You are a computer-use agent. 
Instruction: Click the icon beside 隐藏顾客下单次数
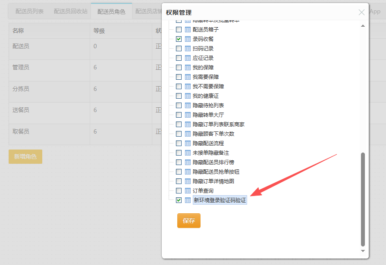click(188, 134)
